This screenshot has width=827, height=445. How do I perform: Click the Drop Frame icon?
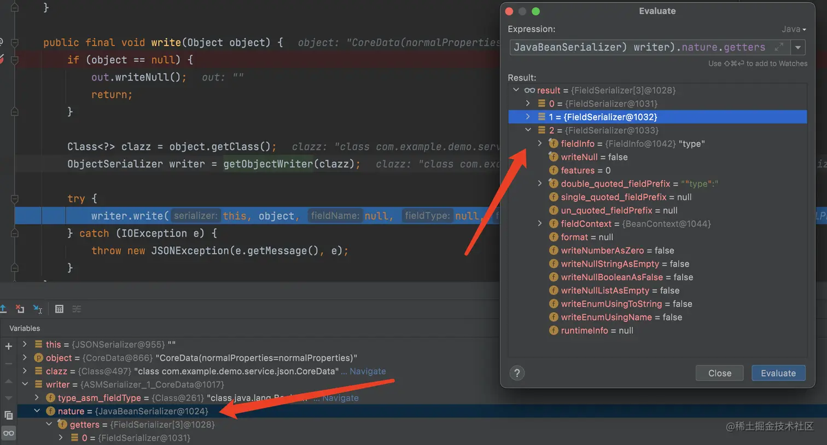pyautogui.click(x=20, y=309)
